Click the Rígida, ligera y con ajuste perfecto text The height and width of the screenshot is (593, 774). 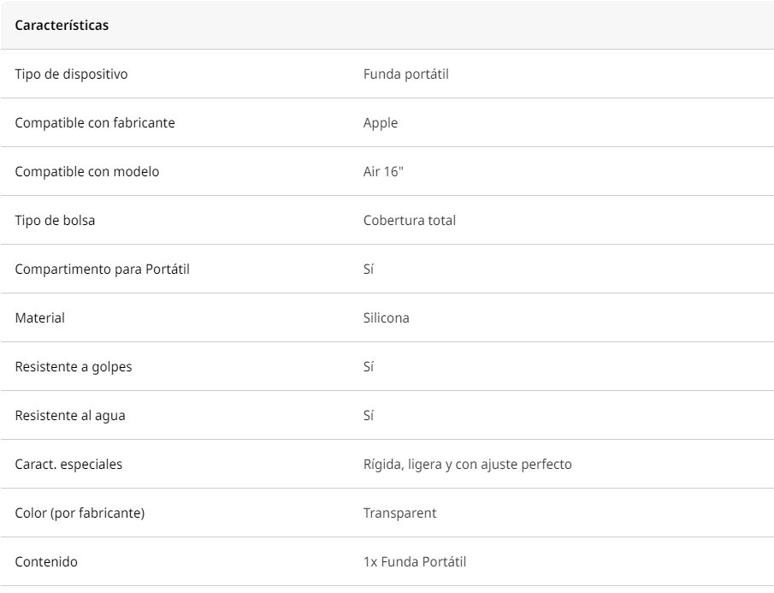[468, 465]
